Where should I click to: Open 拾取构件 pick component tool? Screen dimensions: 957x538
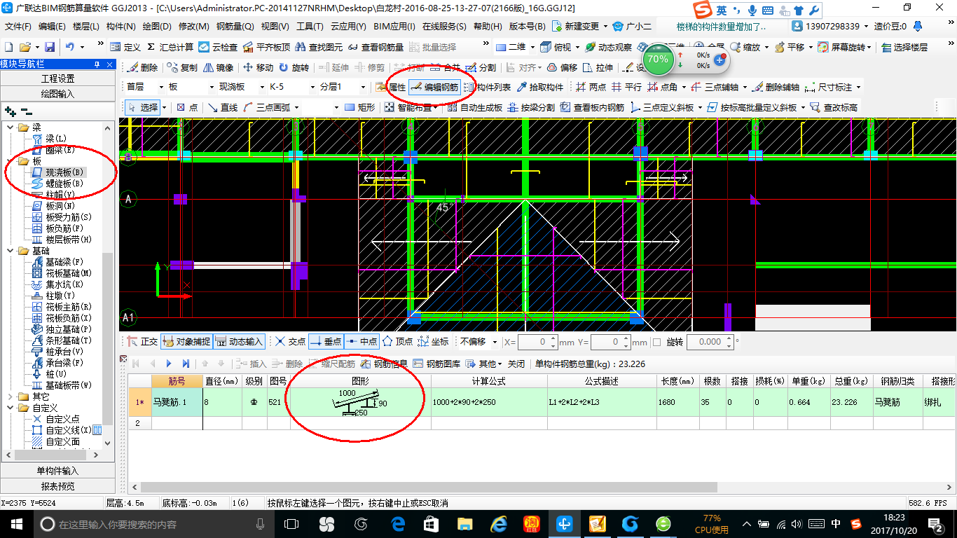(540, 88)
